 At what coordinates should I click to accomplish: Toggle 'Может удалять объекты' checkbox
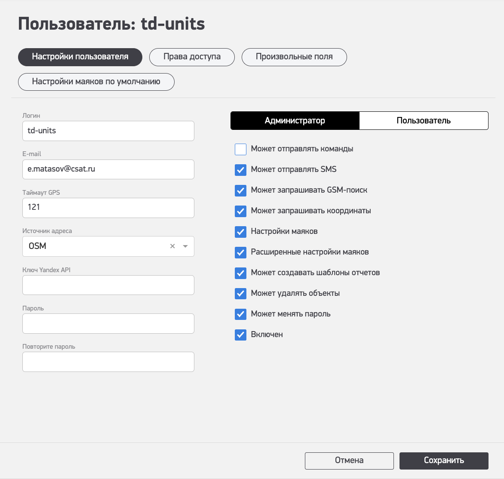(x=240, y=294)
